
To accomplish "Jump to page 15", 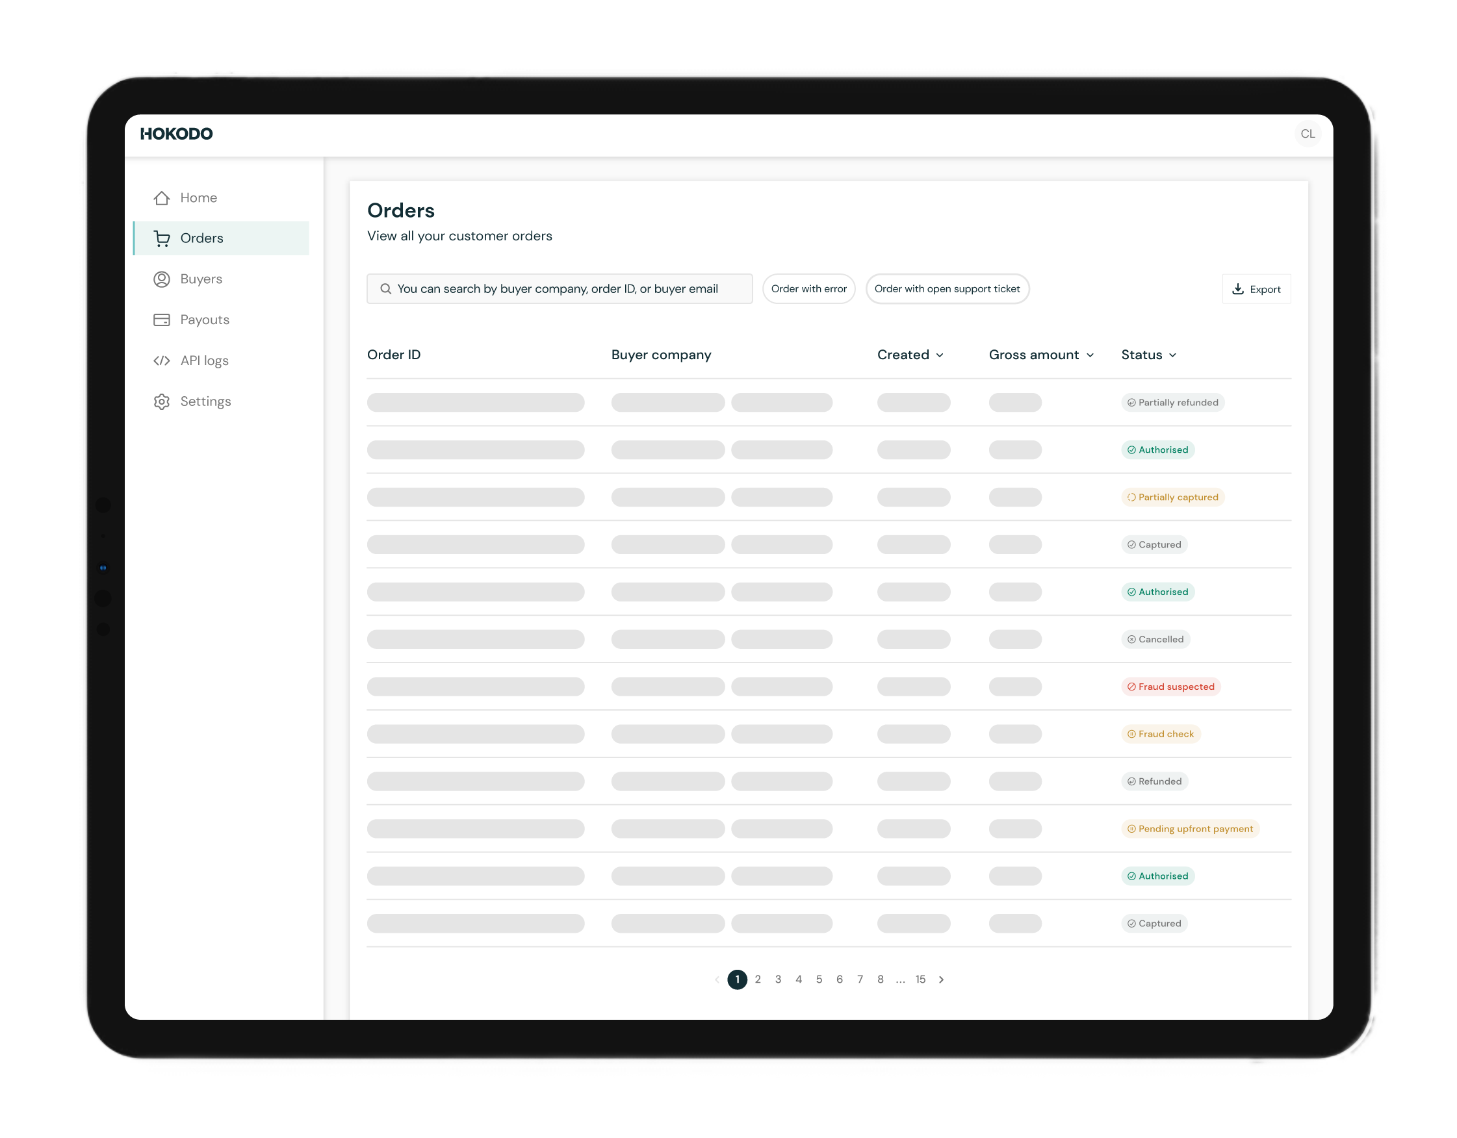I will pos(921,980).
